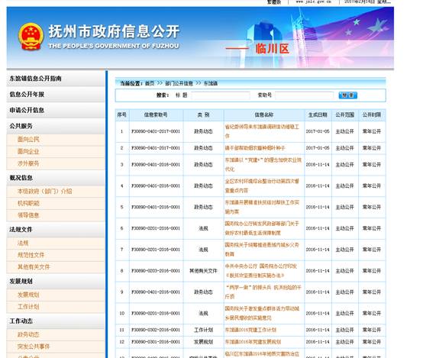The height and width of the screenshot is (358, 423).
Task: Open row 11 work plan 2016 title link
Action: point(250,330)
